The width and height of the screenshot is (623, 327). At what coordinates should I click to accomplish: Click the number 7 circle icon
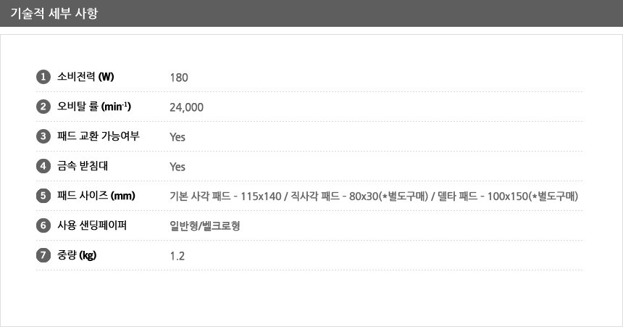43,255
